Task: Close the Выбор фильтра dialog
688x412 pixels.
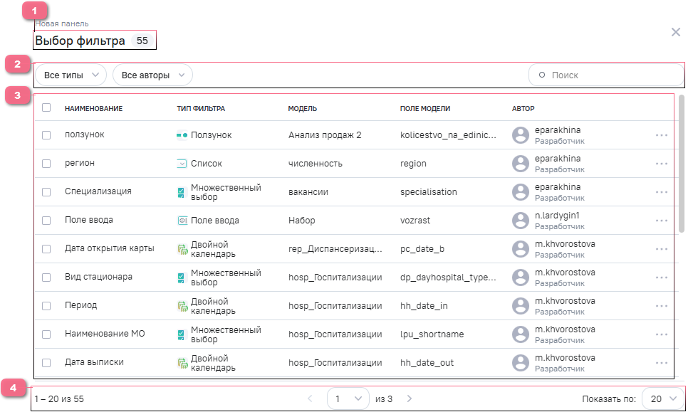Action: click(x=675, y=32)
